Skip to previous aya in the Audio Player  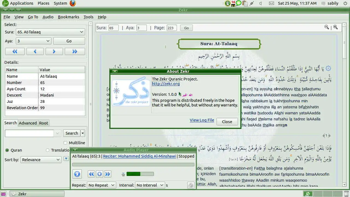coord(91,174)
